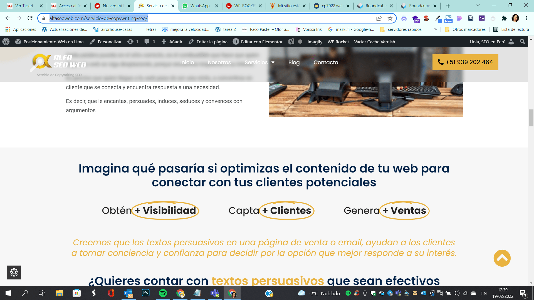Image resolution: width=534 pixels, height=300 pixels.
Task: Open the Añadir menu in admin bar
Action: coord(172,42)
